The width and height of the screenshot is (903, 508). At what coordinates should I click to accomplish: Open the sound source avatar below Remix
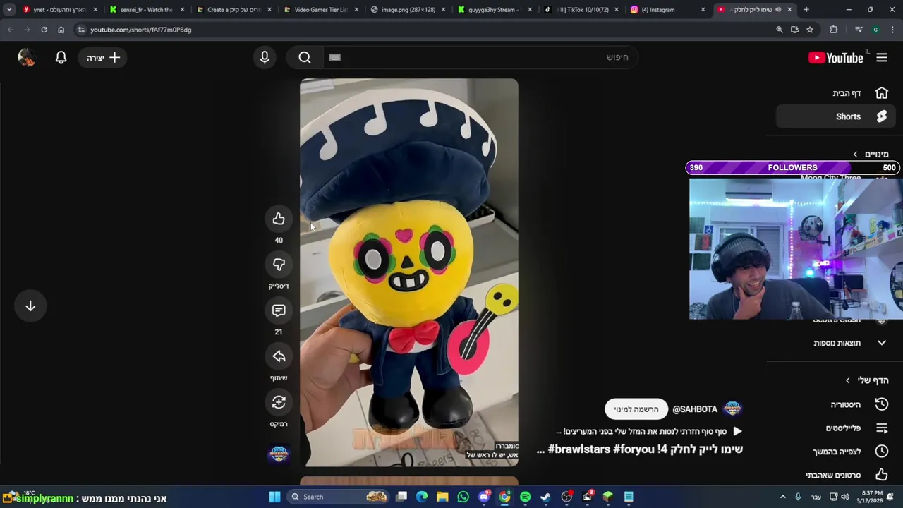[x=279, y=454]
